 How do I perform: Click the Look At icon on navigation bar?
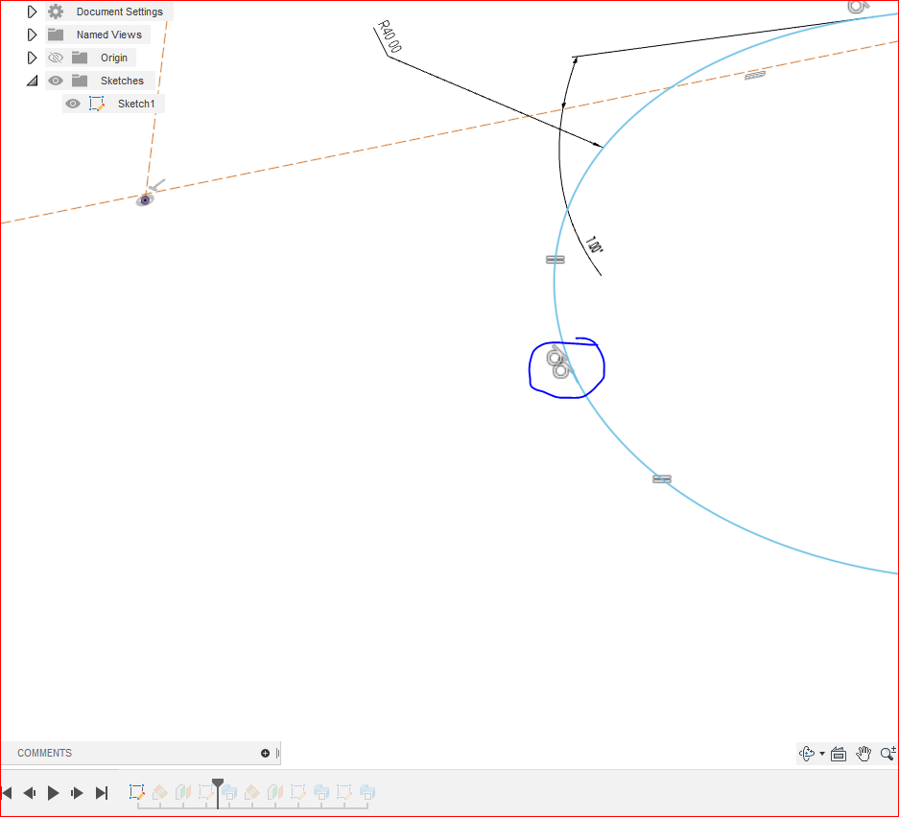837,754
